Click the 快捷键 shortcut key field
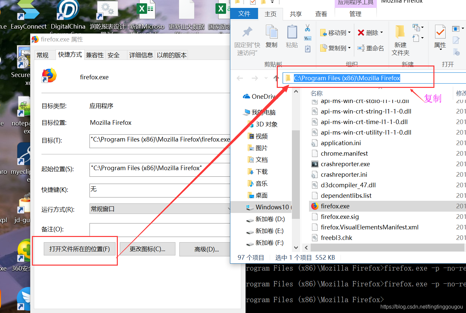 click(160, 190)
